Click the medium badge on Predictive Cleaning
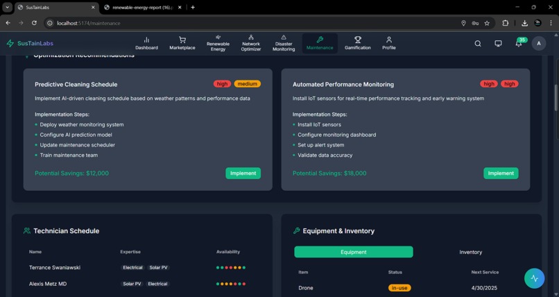The image size is (559, 297). (248, 84)
